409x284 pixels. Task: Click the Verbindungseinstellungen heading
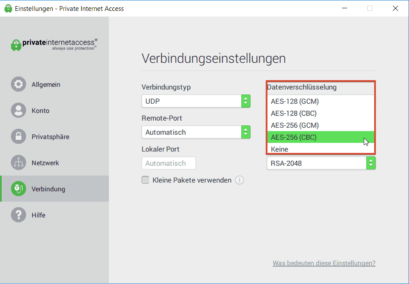[x=213, y=58]
